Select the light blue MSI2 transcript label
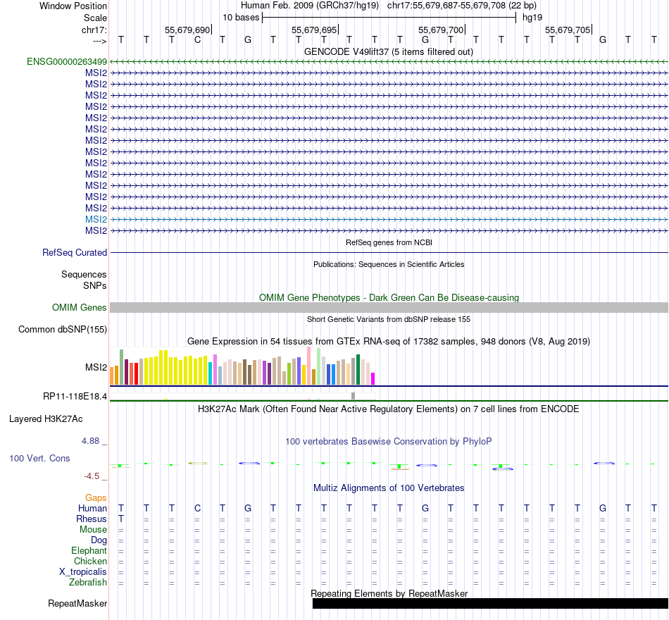The height and width of the screenshot is (620, 669). coord(96,219)
